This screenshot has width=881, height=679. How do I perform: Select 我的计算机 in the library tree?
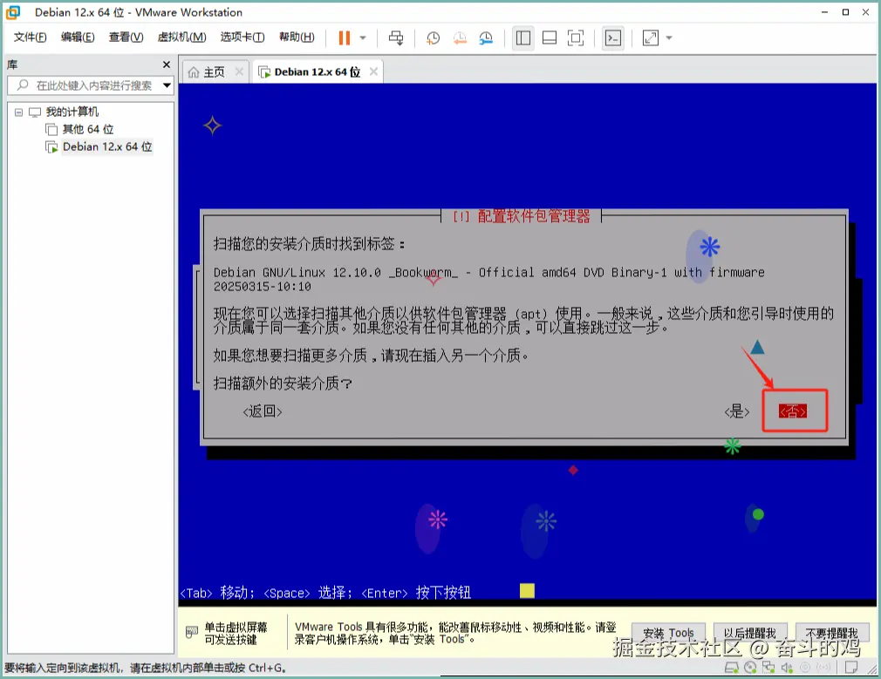point(72,112)
